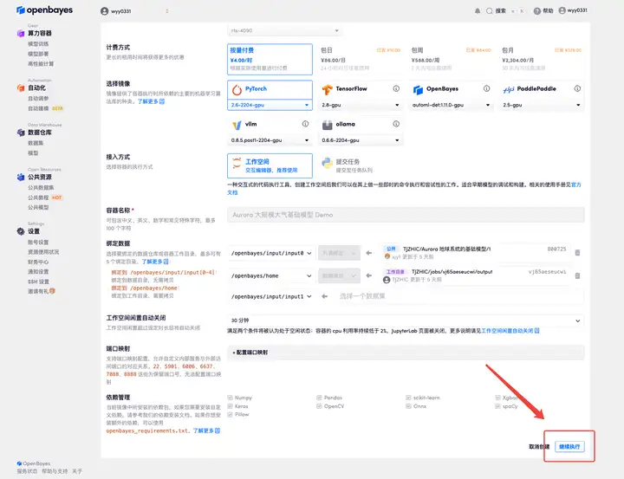Expand 配置端口映射 section
Image resolution: width=624 pixels, height=479 pixels.
[406, 353]
